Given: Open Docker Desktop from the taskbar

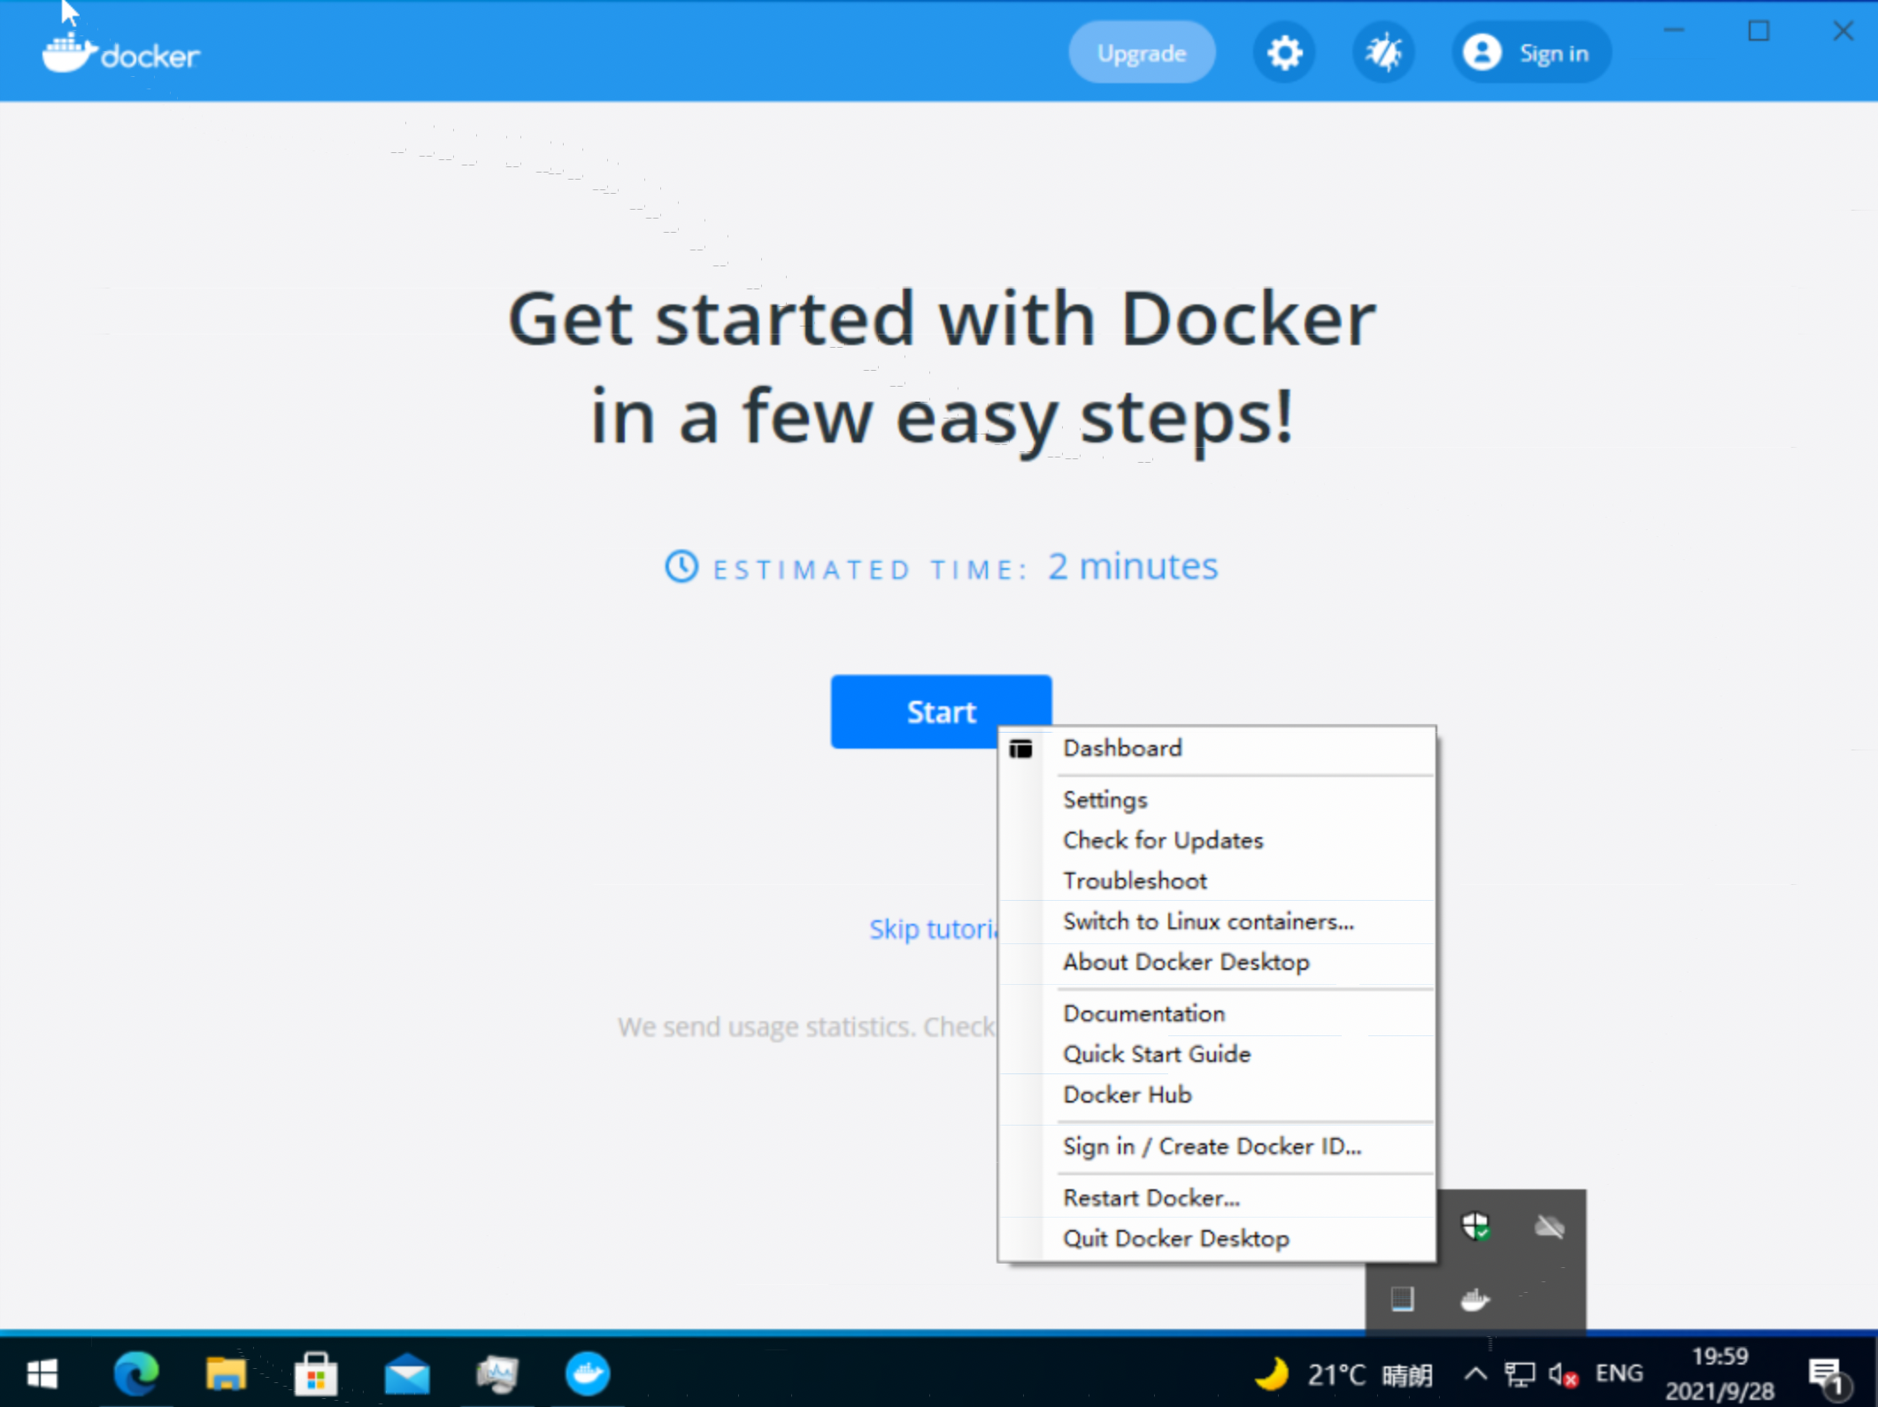Looking at the screenshot, I should coord(587,1374).
